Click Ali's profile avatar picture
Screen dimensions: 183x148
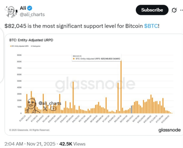click(x=11, y=12)
